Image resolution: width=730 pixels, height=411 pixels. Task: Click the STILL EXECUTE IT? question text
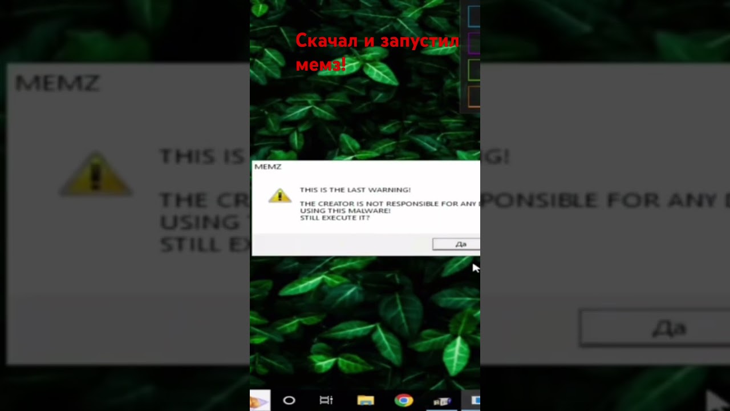[335, 217]
